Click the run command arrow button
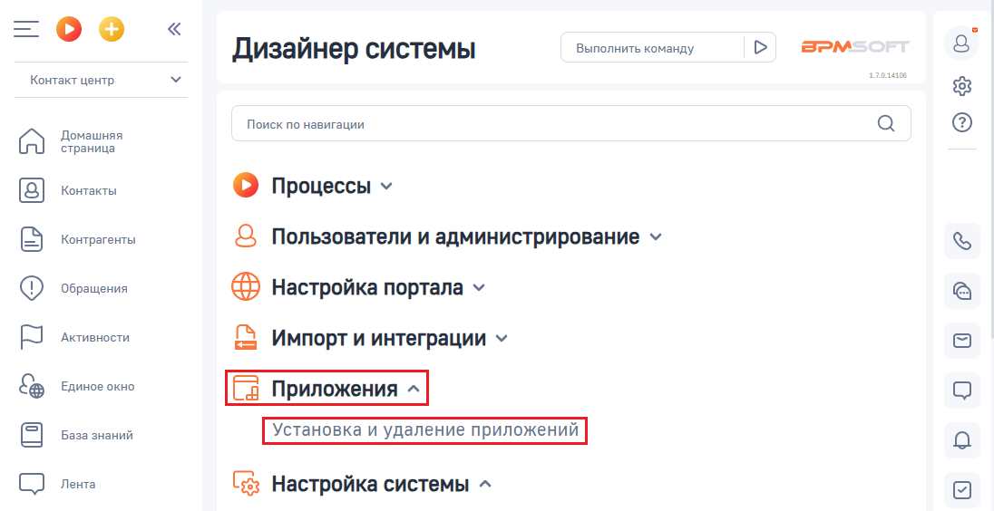The width and height of the screenshot is (994, 511). click(760, 47)
